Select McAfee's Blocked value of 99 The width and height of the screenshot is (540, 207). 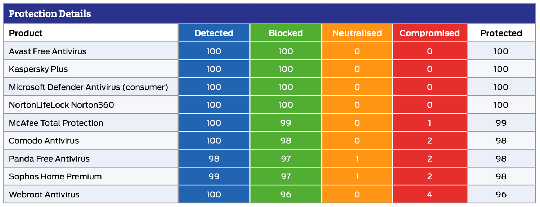pos(285,123)
